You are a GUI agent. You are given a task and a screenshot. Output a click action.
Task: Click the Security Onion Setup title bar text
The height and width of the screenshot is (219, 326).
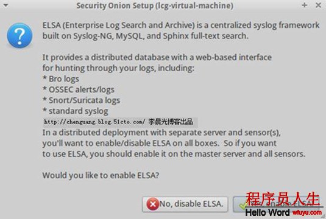point(155,5)
